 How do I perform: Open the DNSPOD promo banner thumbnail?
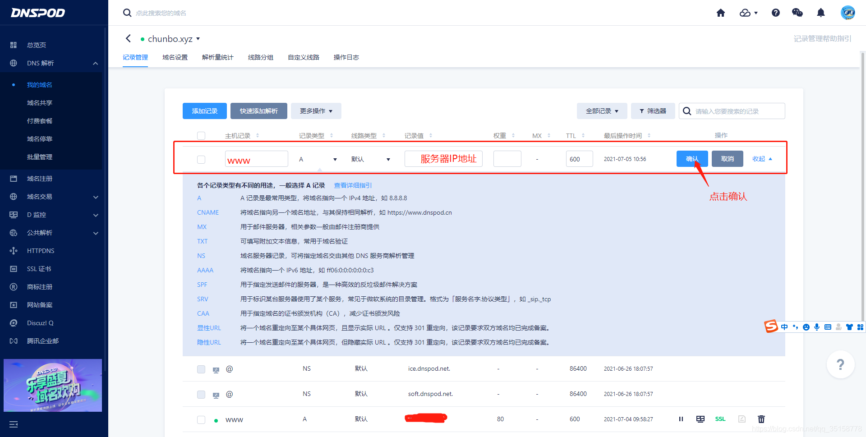53,385
